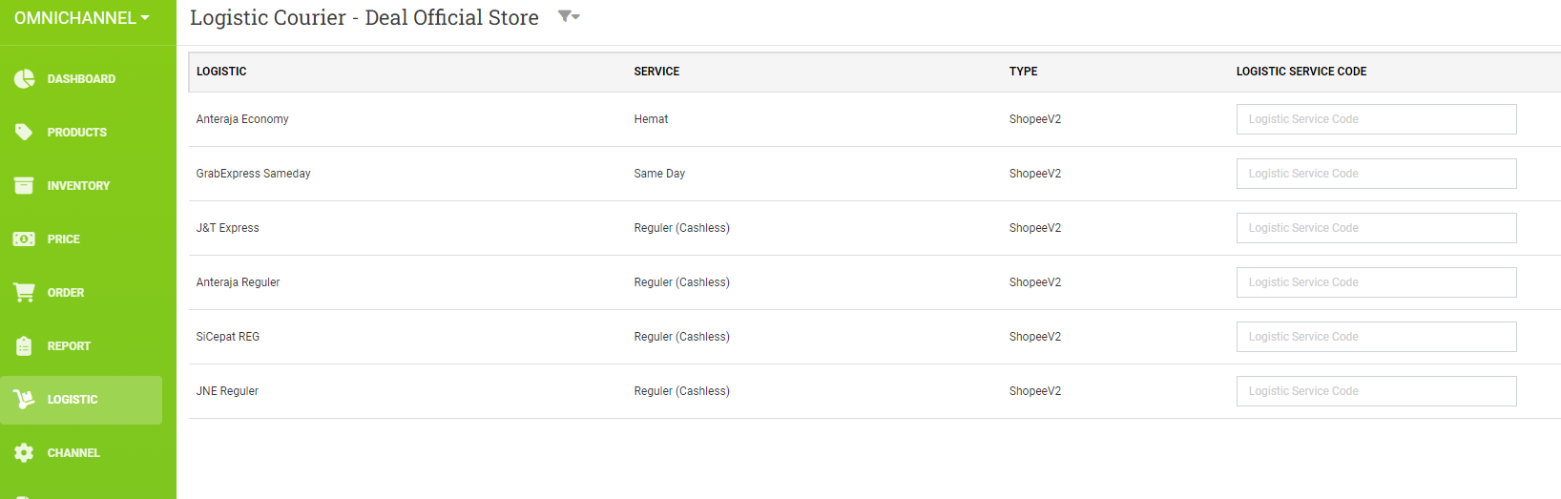
Task: Open the filter funnel dropdown
Action: 569,16
